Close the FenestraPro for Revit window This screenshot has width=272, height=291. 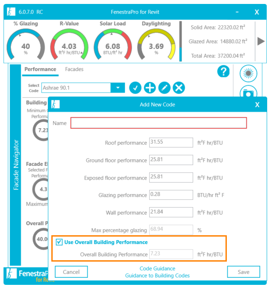257,12
